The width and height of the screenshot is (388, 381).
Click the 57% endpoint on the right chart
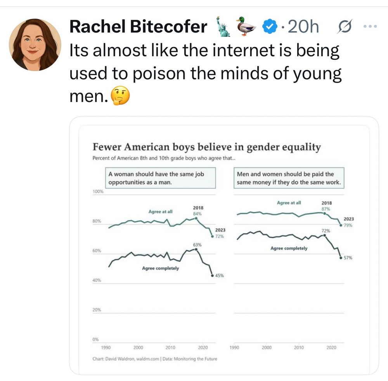(341, 258)
